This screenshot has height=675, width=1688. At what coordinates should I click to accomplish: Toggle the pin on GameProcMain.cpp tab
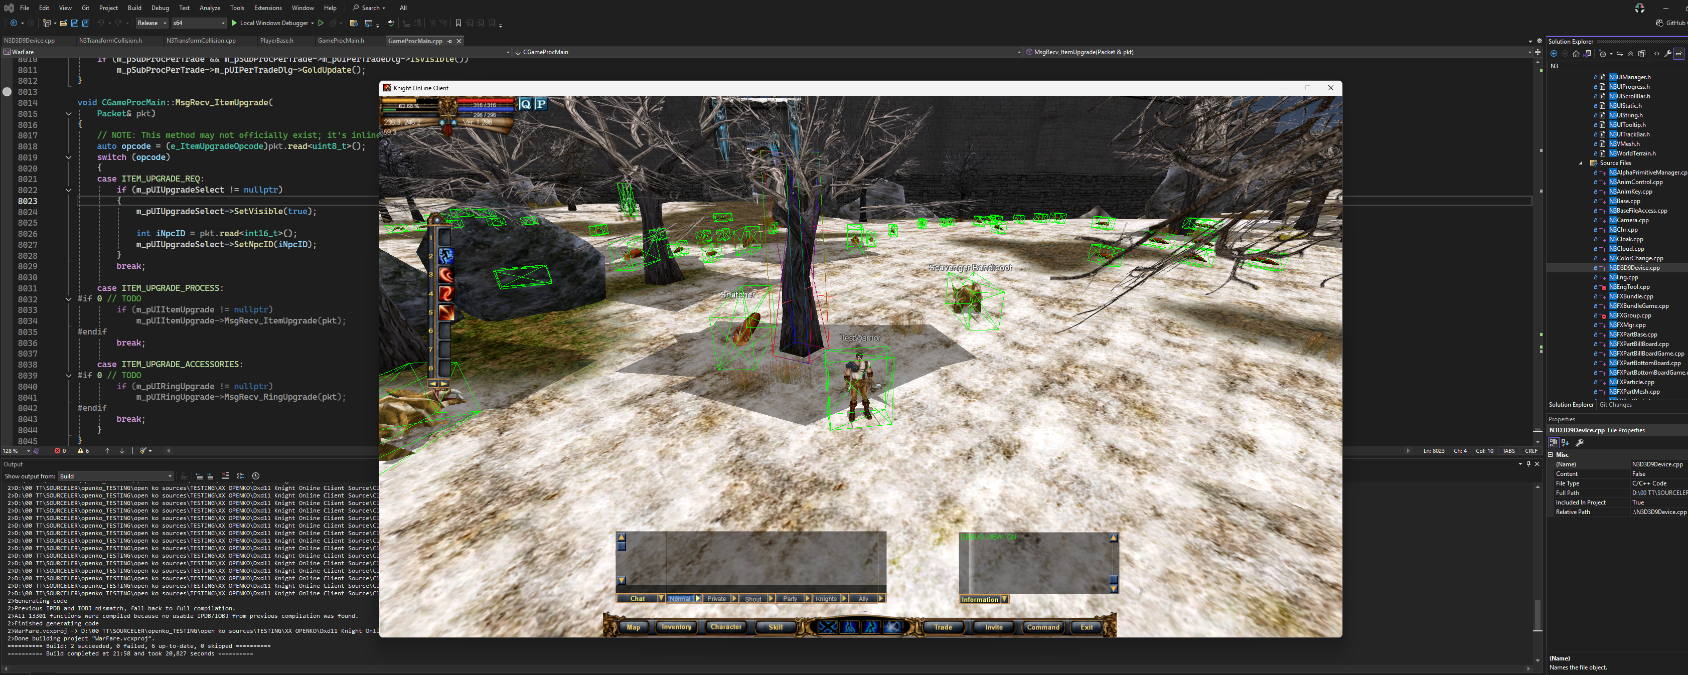[449, 41]
